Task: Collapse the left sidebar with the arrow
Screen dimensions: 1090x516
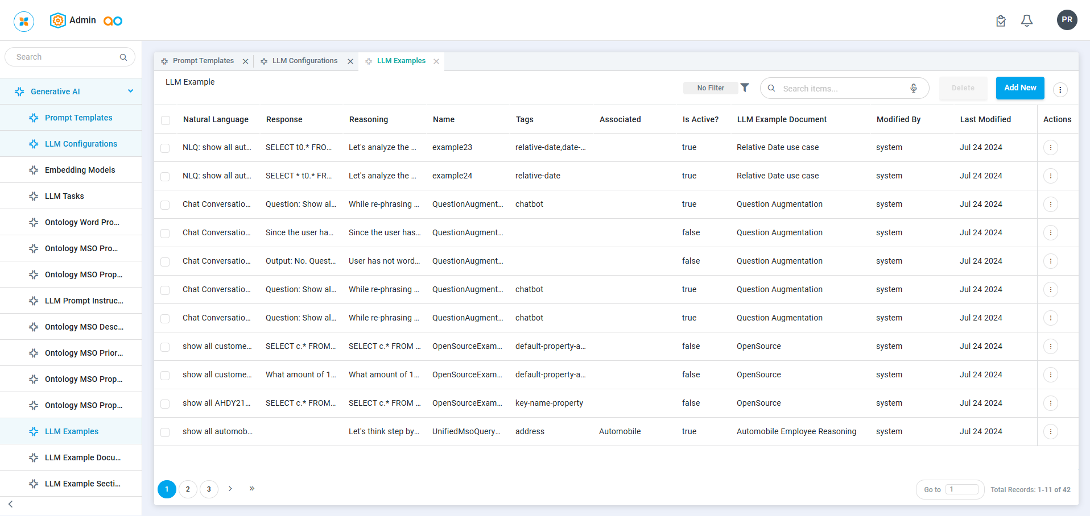Action: [x=11, y=504]
